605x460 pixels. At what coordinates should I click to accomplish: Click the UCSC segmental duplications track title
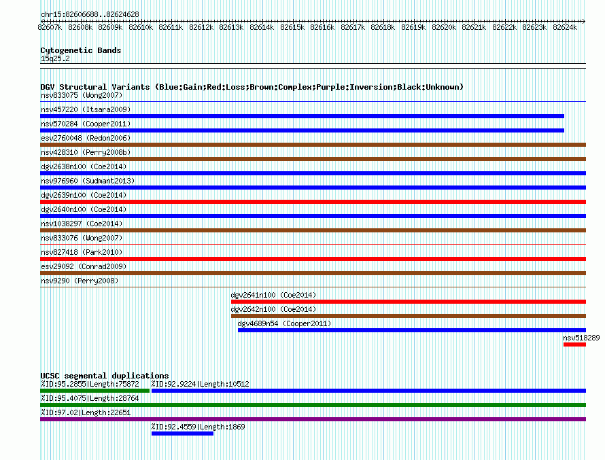coord(105,376)
